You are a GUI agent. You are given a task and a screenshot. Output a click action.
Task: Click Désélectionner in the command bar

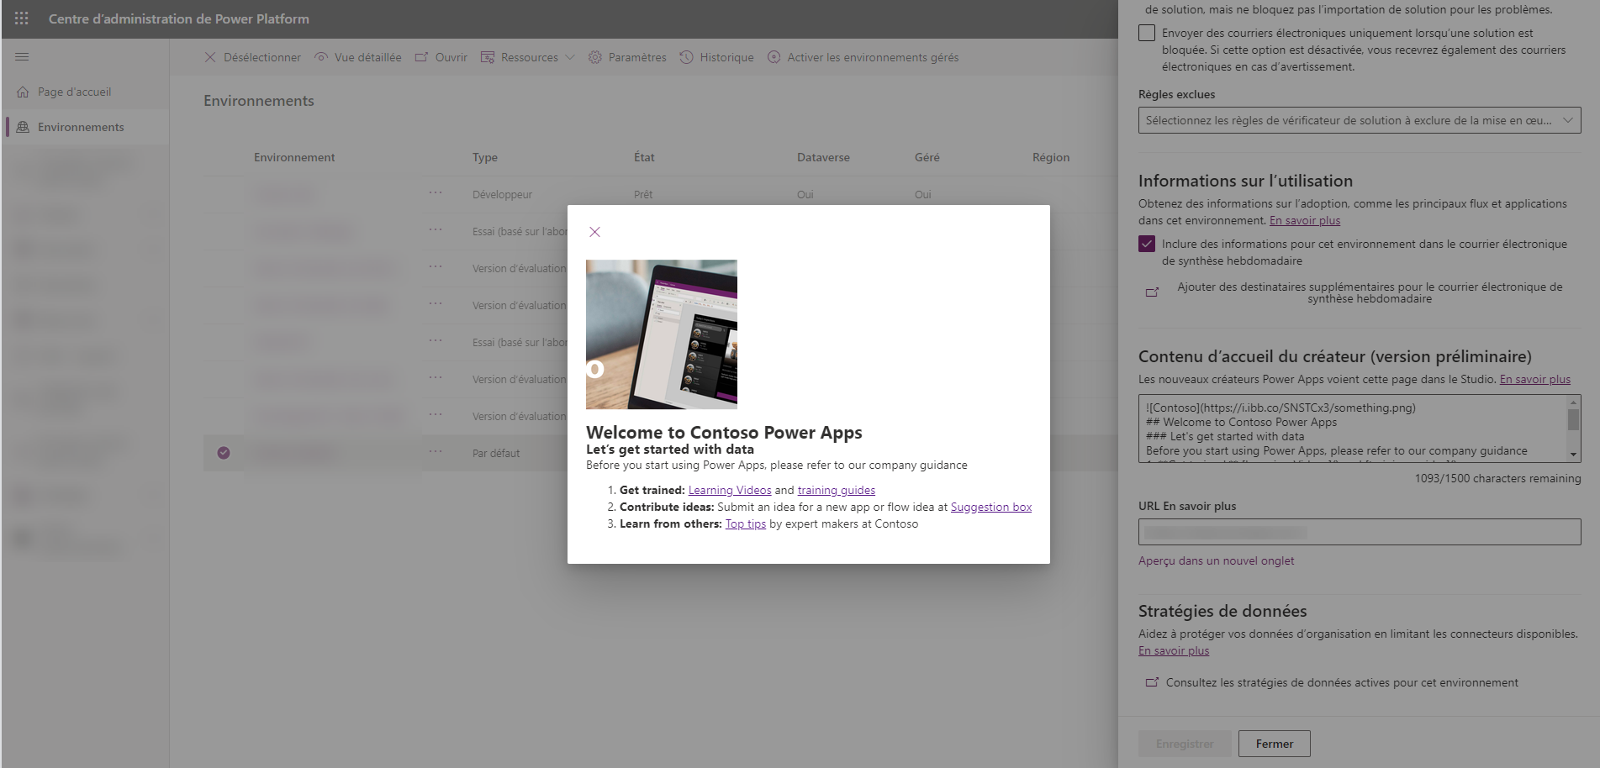(252, 57)
